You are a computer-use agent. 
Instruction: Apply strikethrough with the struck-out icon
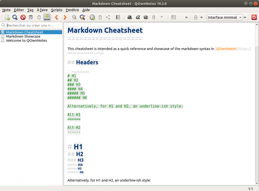[x=146, y=17]
